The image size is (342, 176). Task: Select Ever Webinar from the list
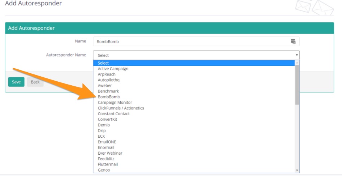[x=194, y=153]
